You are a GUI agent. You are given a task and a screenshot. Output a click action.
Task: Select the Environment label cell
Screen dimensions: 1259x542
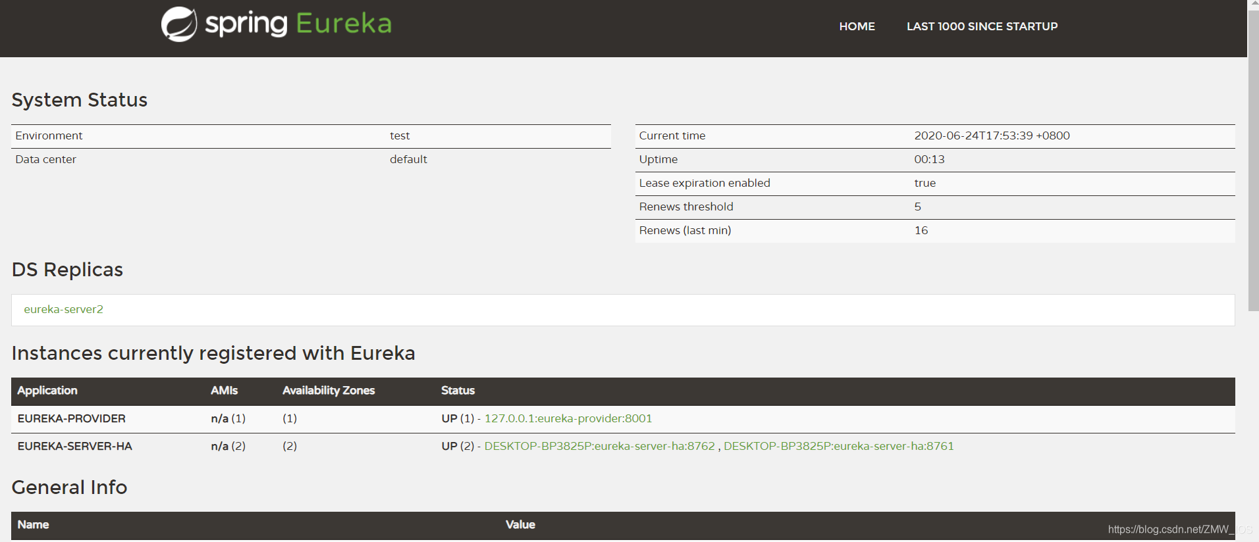(49, 135)
